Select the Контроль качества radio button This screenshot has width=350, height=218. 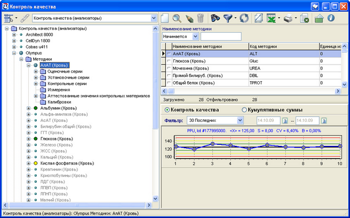point(166,110)
